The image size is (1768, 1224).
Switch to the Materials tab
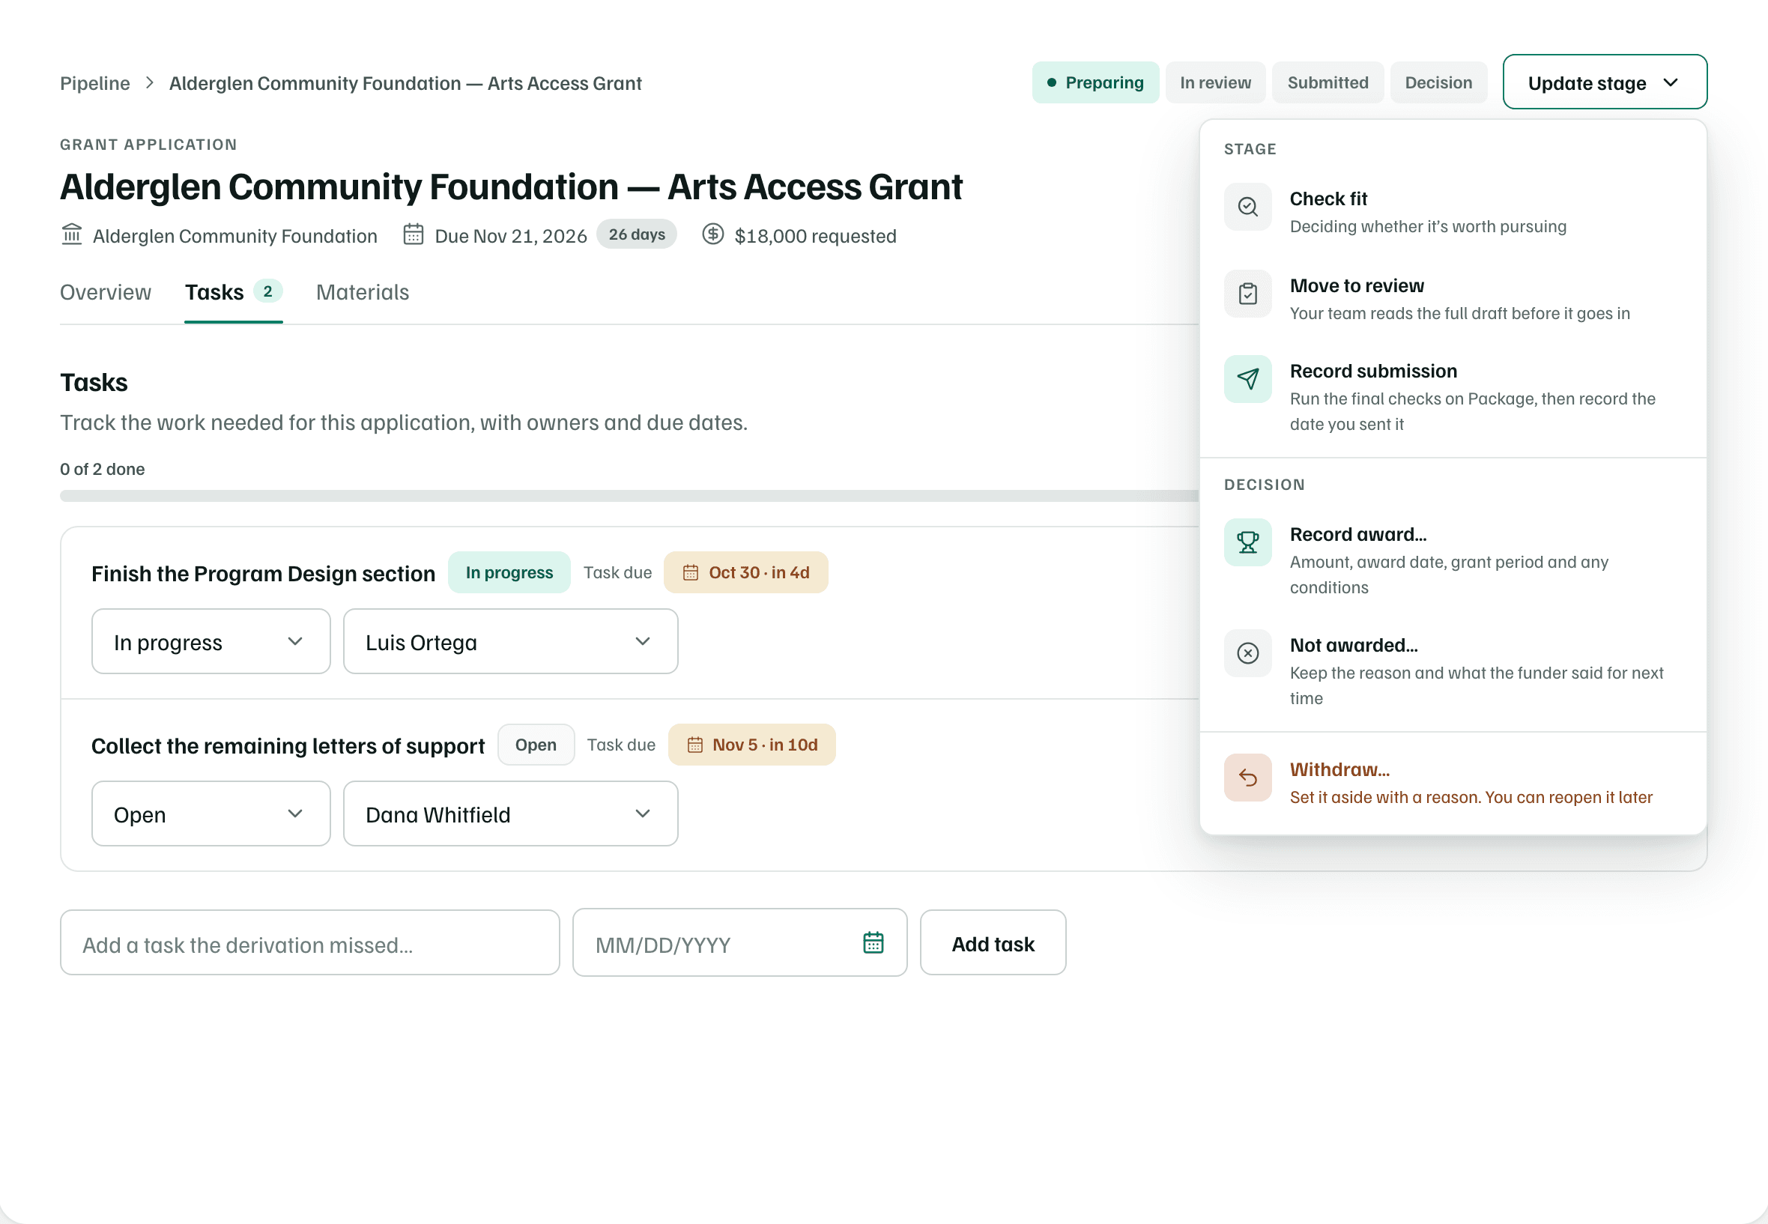362,292
